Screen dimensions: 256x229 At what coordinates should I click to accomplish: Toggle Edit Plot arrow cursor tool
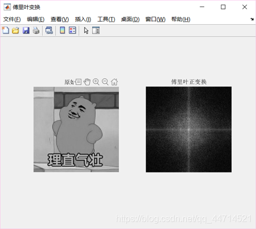tap(86, 31)
